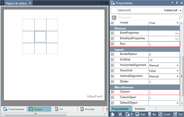This screenshot has width=184, height=117.
Task: Click the horizontal scrollbar under the designer
Action: 36,114
